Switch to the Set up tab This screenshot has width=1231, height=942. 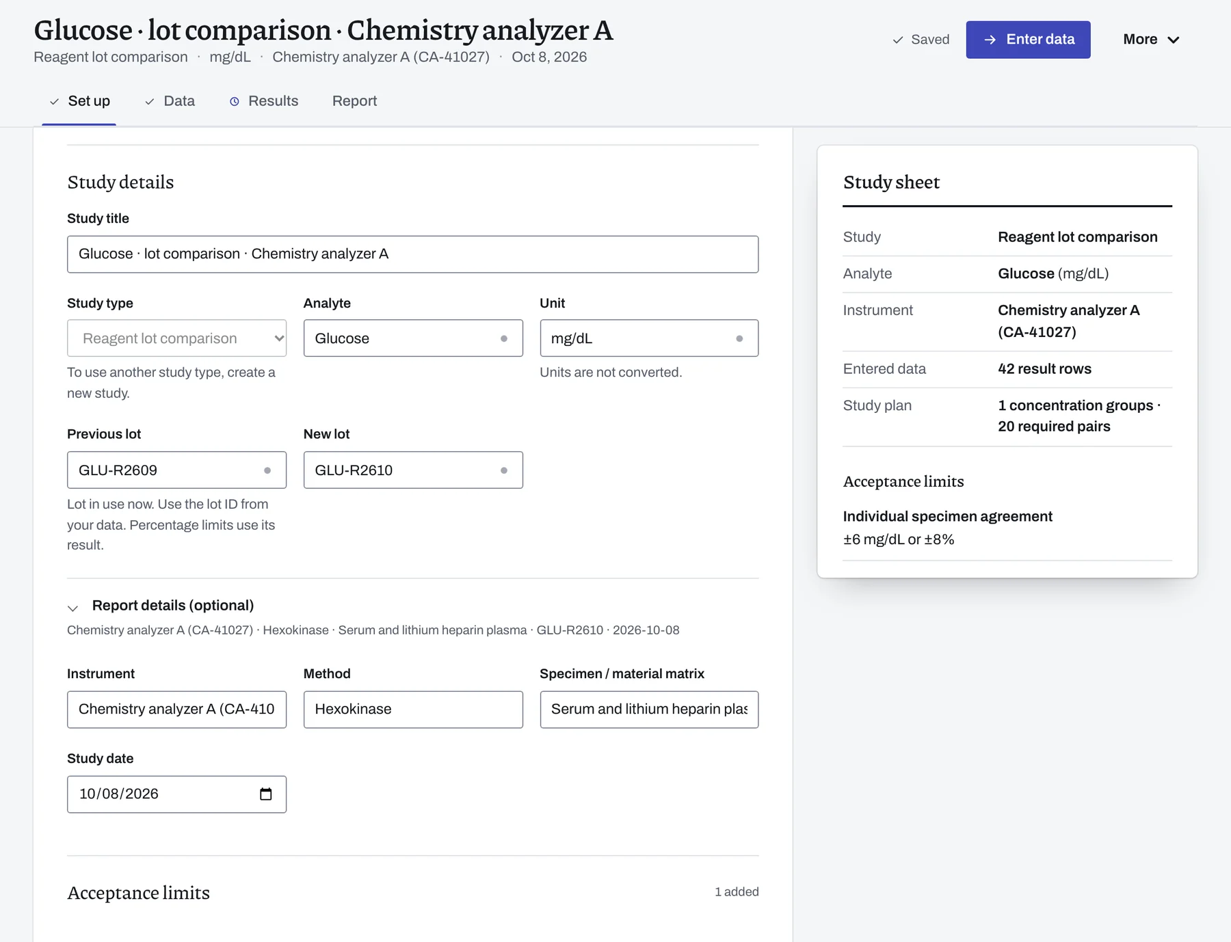click(79, 101)
